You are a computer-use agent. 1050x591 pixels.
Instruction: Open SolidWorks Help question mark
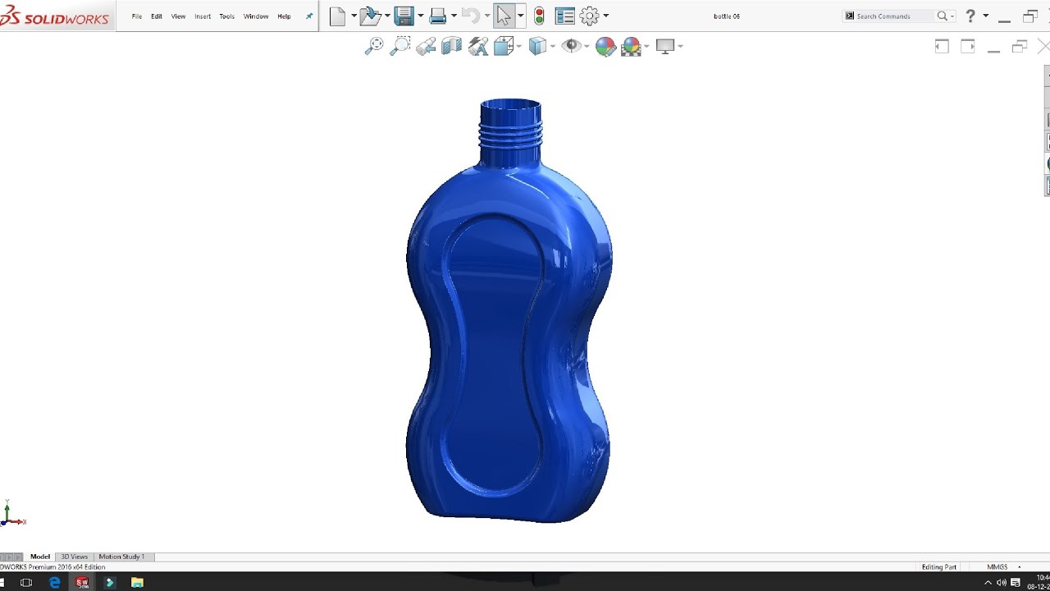970,16
